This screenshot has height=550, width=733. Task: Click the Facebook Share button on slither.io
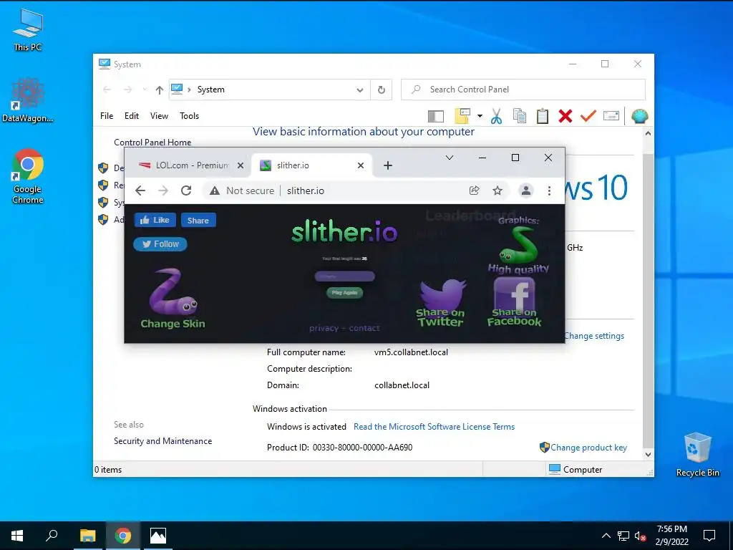198,221
